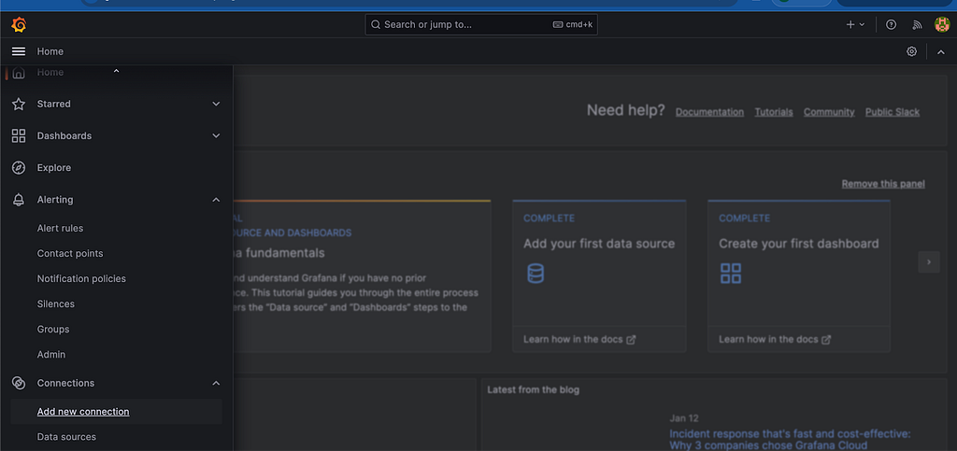
Task: Open the Add your first data source card
Action: pyautogui.click(x=599, y=276)
